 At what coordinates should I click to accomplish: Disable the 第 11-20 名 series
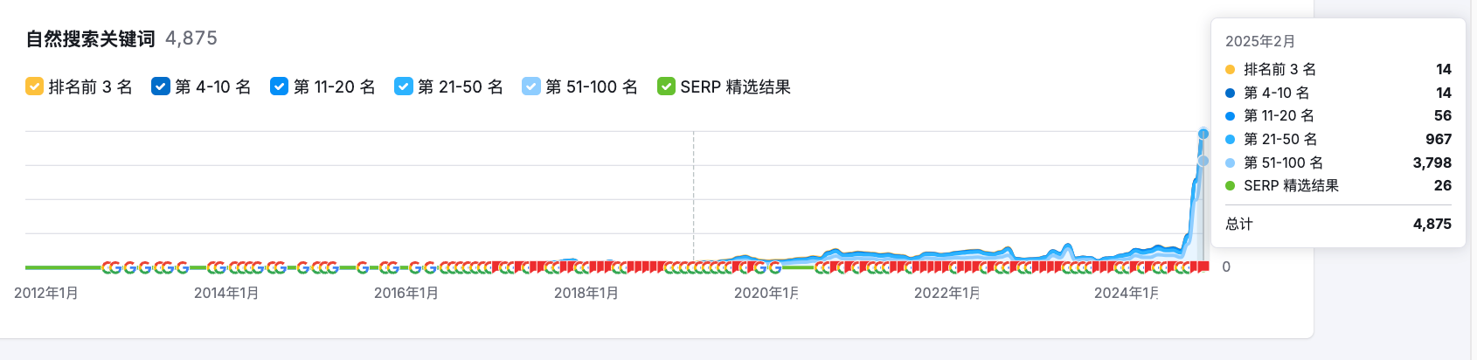click(x=280, y=87)
